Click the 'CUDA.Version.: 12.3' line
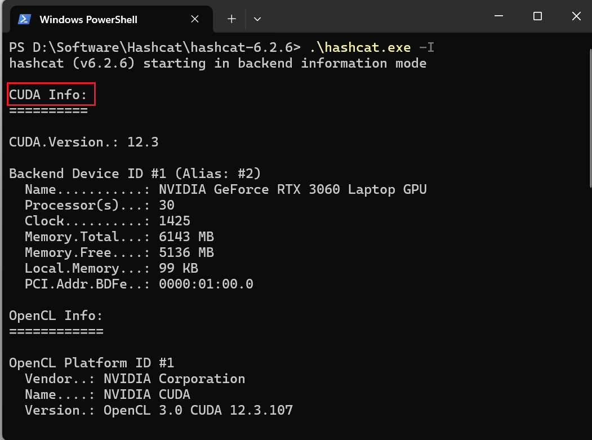The image size is (592, 440). tap(84, 142)
